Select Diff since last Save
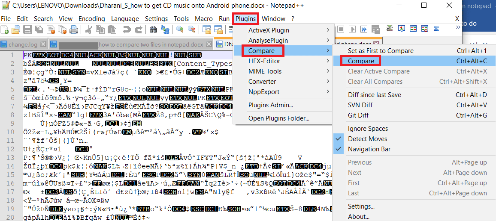 414,95
